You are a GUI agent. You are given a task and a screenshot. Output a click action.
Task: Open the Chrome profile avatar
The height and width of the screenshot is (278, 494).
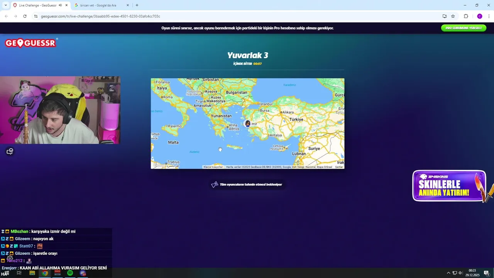(x=480, y=16)
